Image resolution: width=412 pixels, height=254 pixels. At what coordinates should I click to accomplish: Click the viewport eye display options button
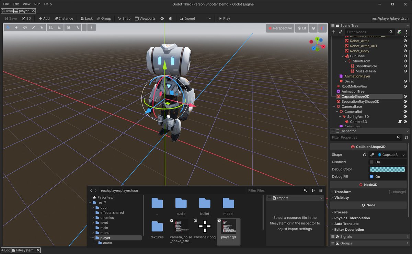313,28
